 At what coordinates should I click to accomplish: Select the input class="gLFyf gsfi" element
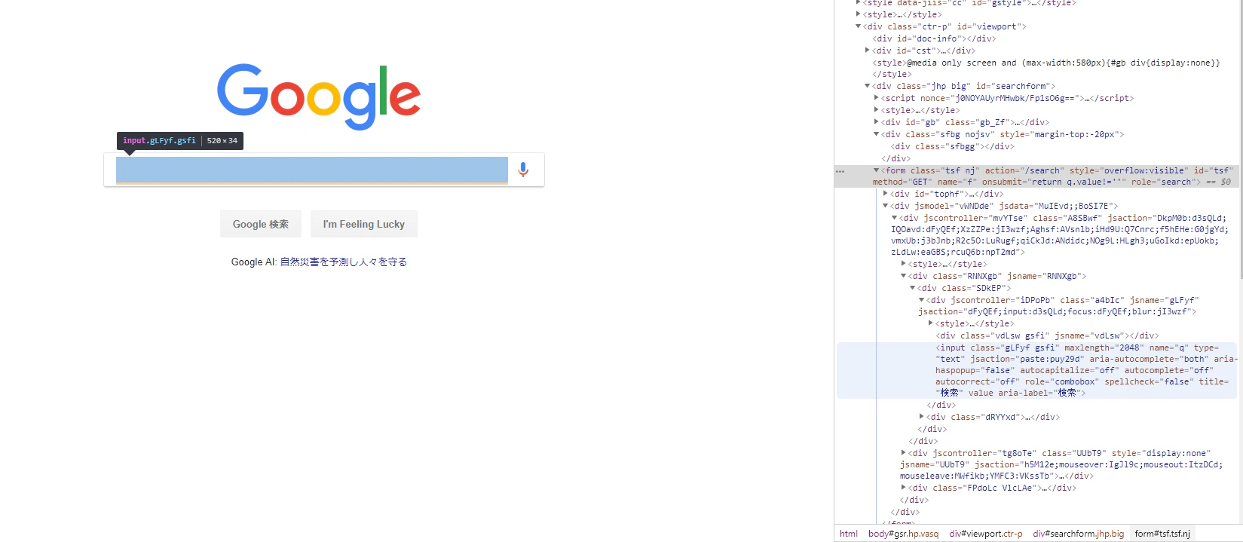point(1036,370)
